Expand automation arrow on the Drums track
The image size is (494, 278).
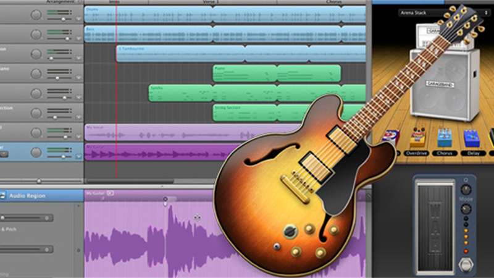point(78,19)
